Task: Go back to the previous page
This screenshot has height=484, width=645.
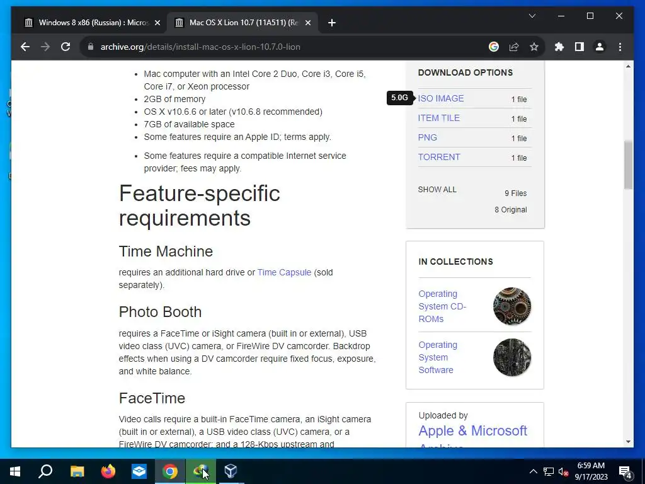Action: coord(25,47)
